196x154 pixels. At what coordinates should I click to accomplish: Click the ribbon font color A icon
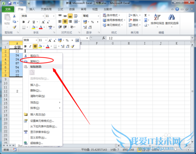(x=41, y=27)
